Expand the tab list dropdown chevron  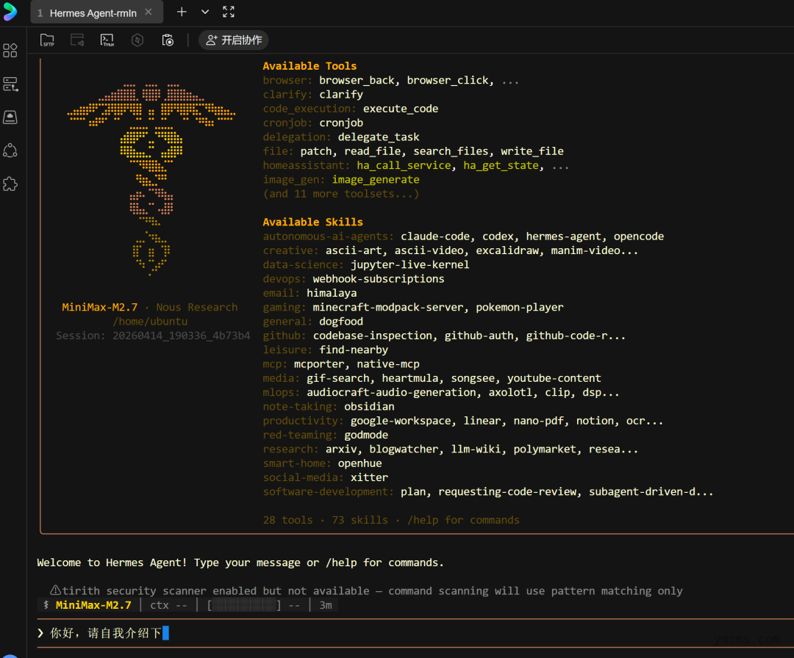tap(205, 12)
